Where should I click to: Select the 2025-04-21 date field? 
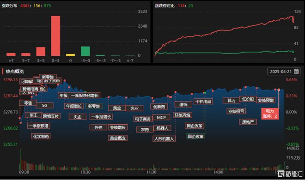tap(284, 72)
